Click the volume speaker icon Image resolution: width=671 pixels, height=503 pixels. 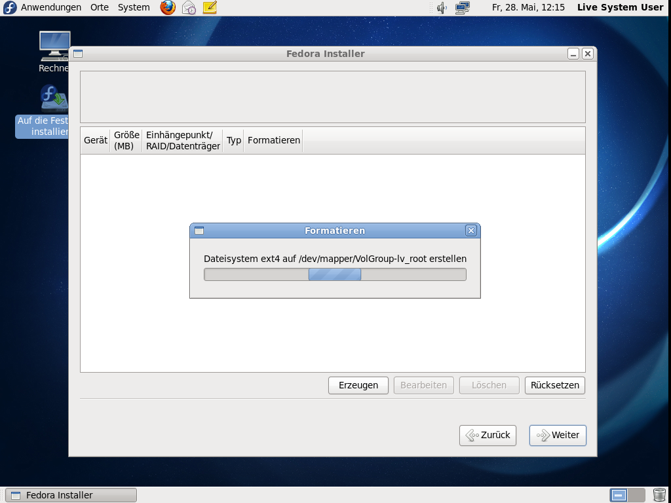point(442,7)
